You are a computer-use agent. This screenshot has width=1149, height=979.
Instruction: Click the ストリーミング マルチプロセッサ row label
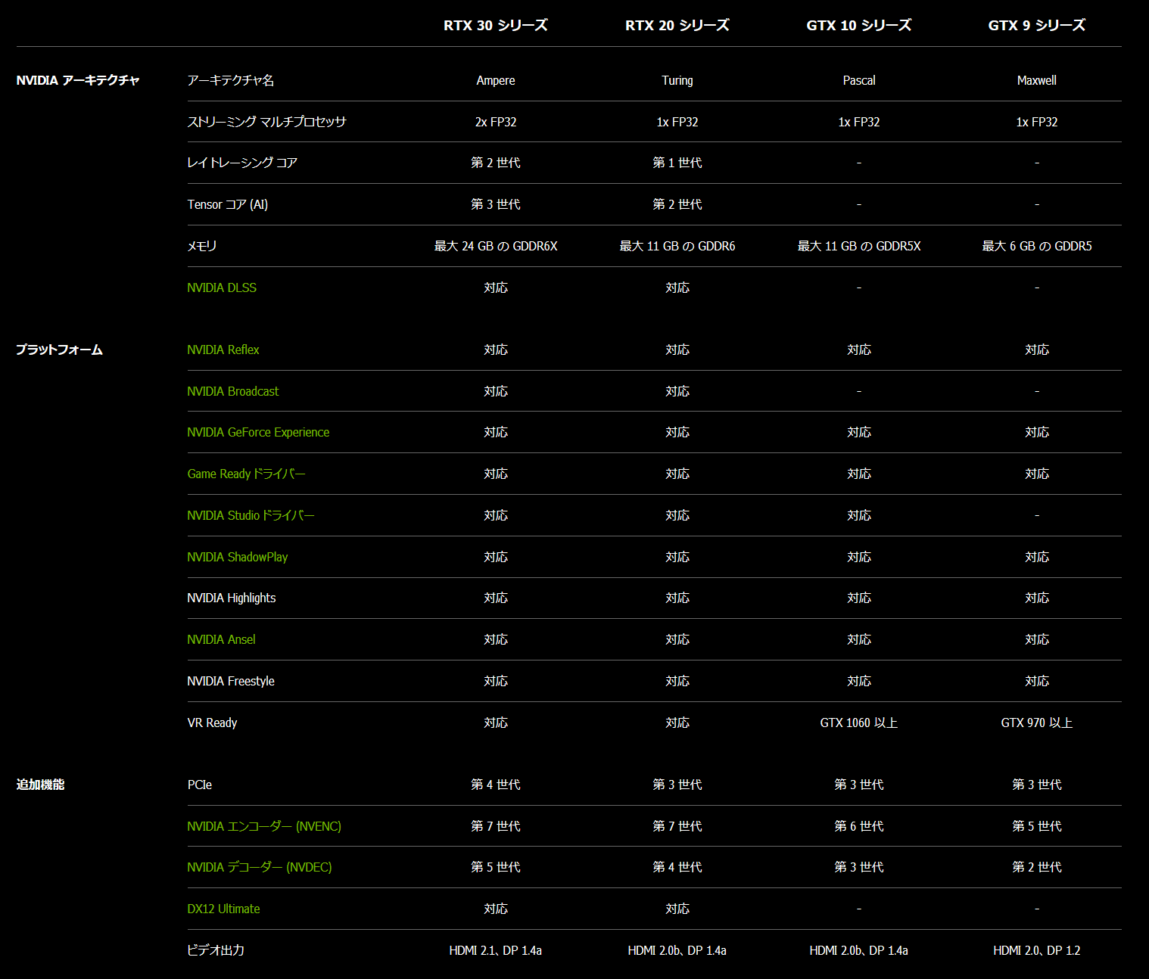tap(266, 122)
